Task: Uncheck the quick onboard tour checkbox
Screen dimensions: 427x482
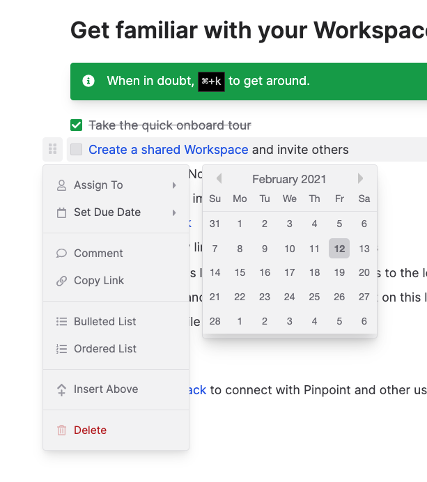Action: pyautogui.click(x=77, y=125)
